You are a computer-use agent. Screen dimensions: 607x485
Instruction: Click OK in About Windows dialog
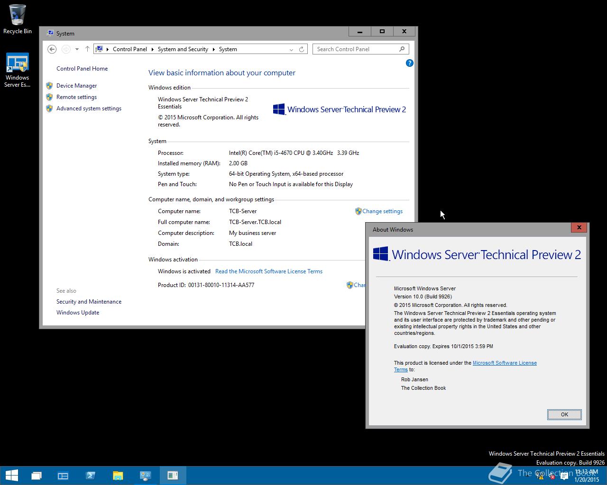[564, 414]
